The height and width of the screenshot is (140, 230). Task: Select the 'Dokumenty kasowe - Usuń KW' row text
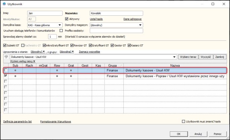(147, 71)
